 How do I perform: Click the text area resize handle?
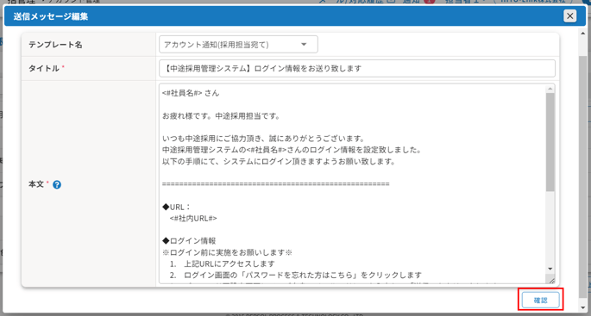pos(551,280)
